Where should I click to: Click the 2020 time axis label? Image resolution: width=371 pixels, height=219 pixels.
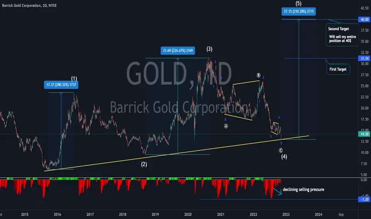[x=188, y=215]
